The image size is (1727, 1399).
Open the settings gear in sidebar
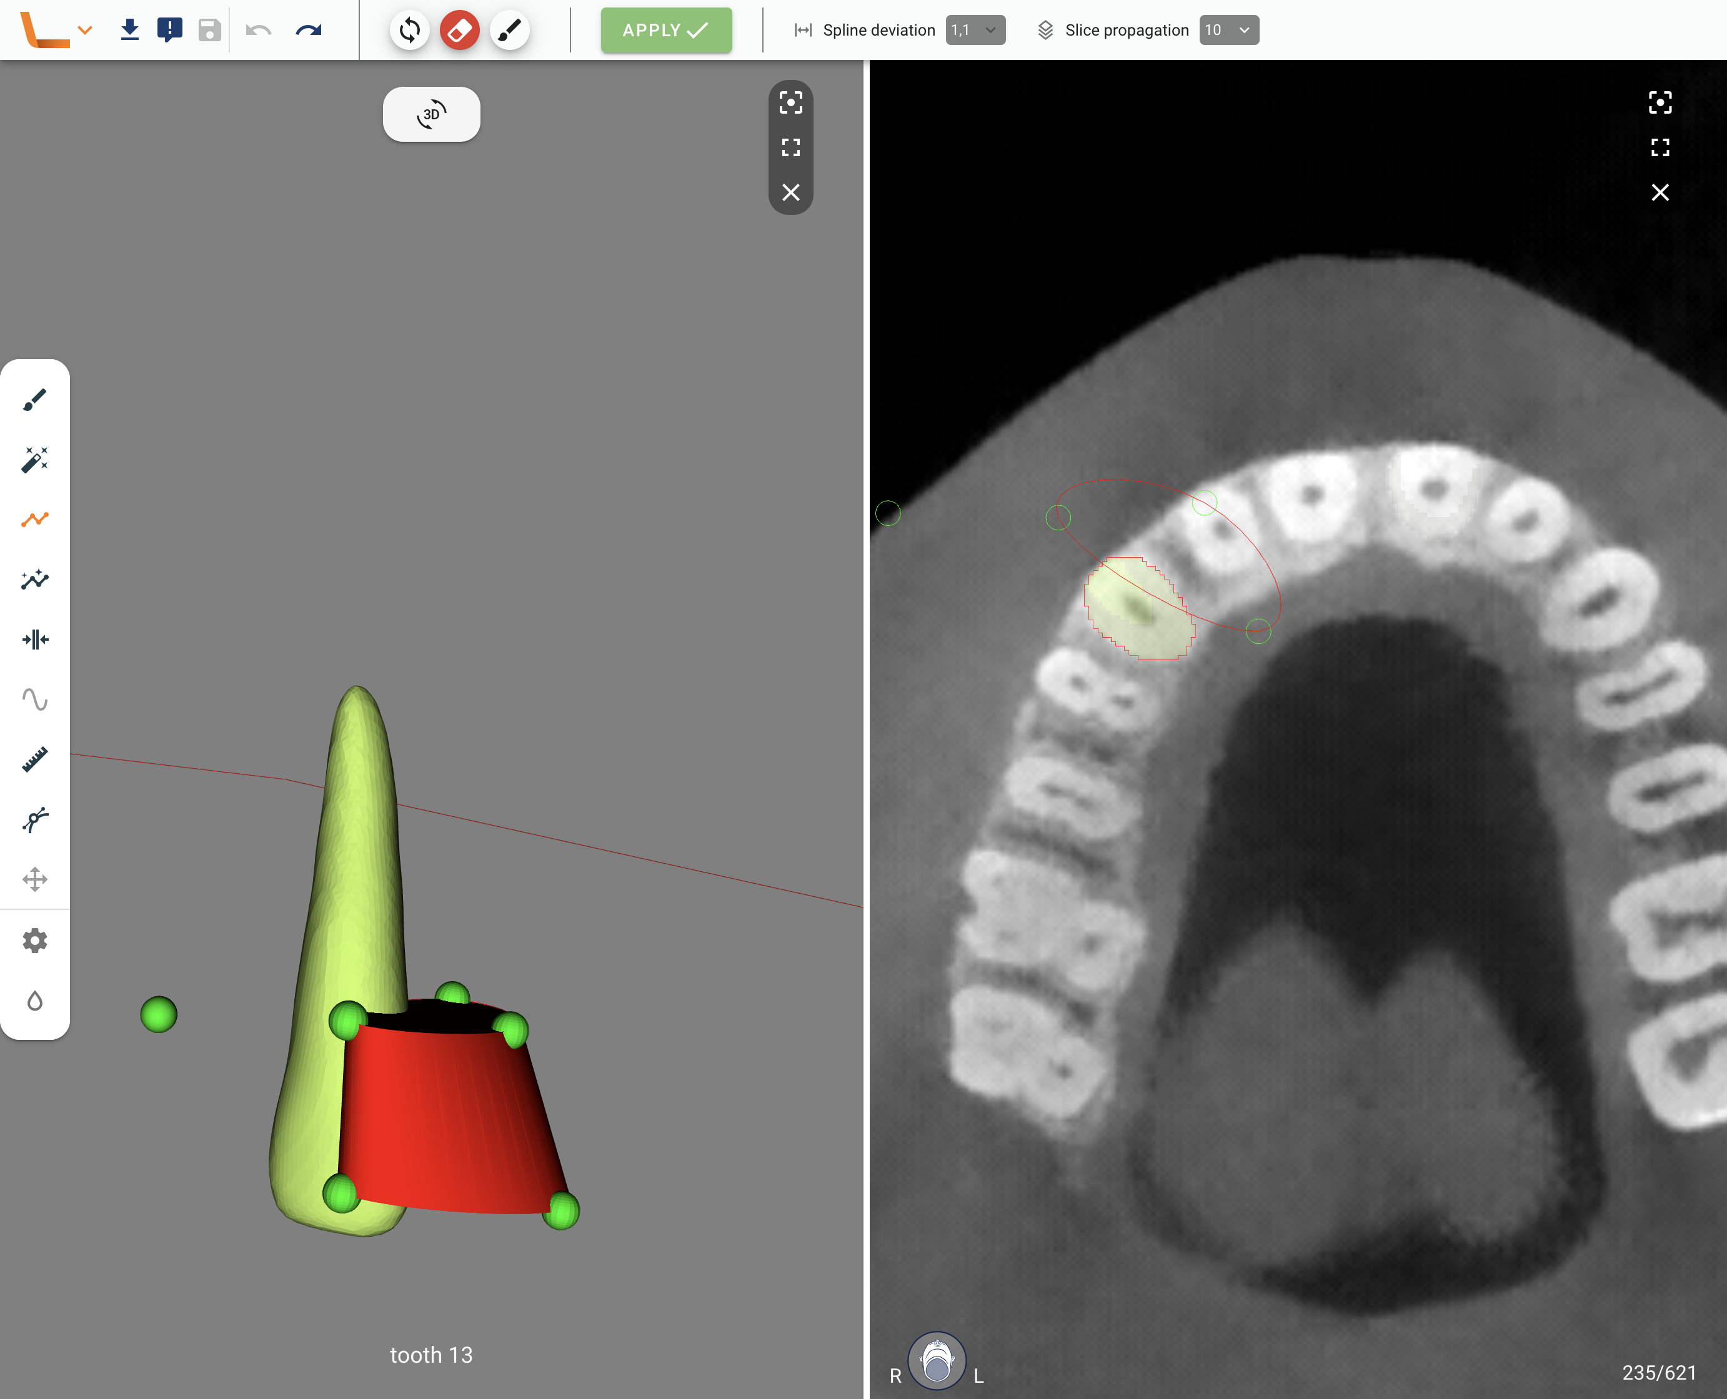coord(34,941)
